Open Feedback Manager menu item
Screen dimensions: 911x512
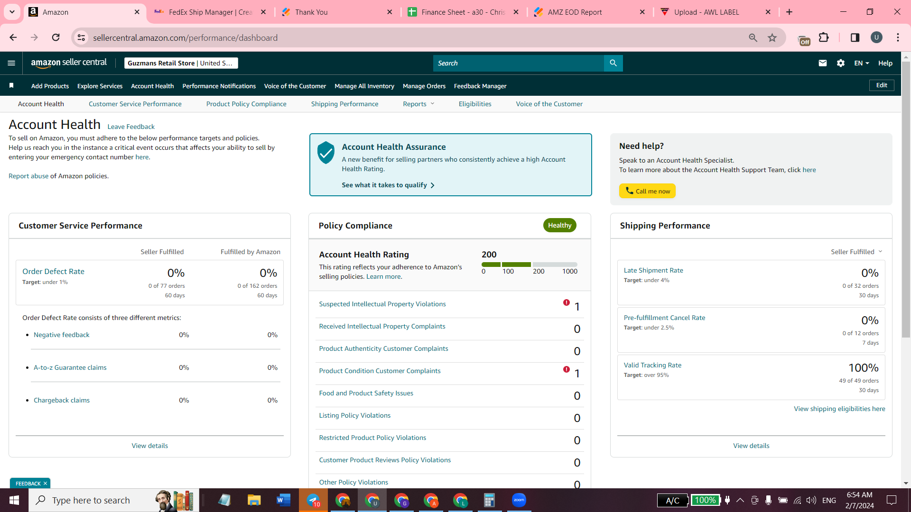pyautogui.click(x=480, y=86)
